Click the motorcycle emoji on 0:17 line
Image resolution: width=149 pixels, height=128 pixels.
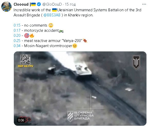[x=61, y=31]
